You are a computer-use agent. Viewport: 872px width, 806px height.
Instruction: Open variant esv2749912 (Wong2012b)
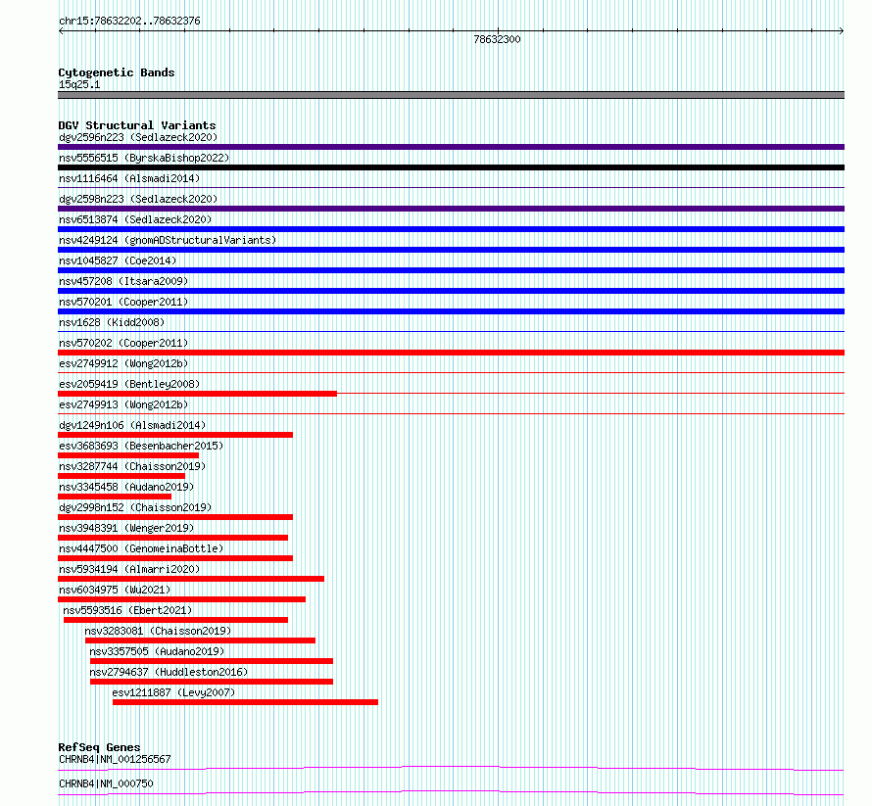pyautogui.click(x=123, y=363)
